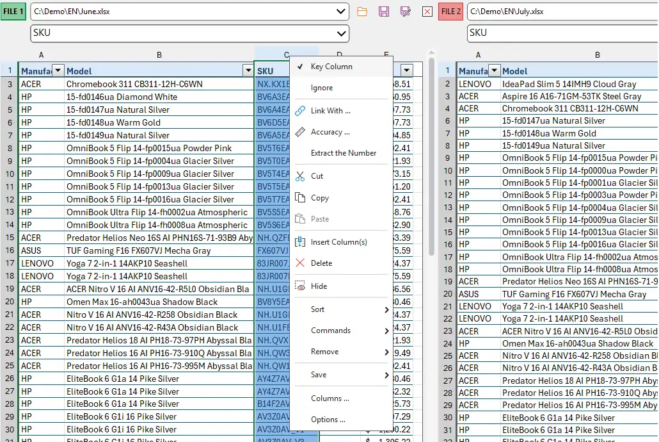Select column B header in File 2

[x=597, y=54]
